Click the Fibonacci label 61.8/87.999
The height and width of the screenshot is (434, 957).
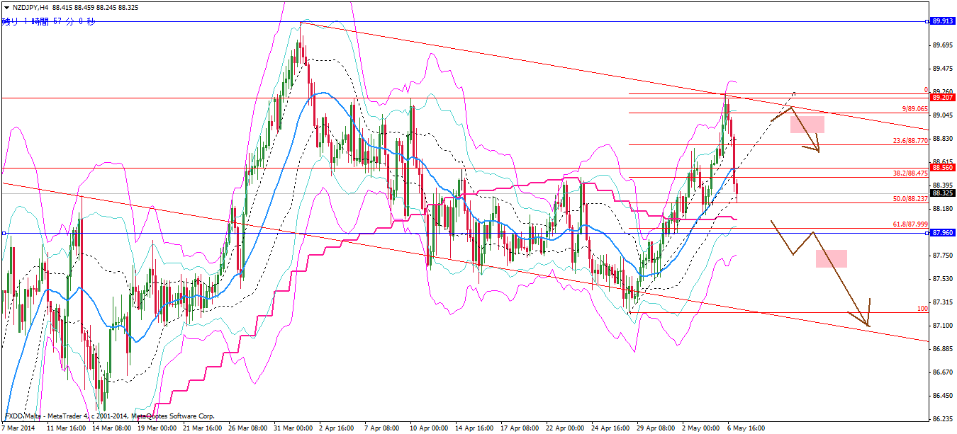910,224
